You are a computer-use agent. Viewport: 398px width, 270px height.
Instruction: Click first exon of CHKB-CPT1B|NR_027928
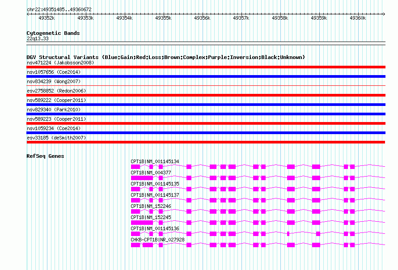point(135,245)
